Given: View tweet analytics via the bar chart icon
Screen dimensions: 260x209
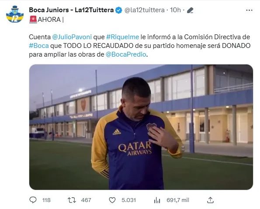Looking at the screenshot, I should (x=157, y=200).
